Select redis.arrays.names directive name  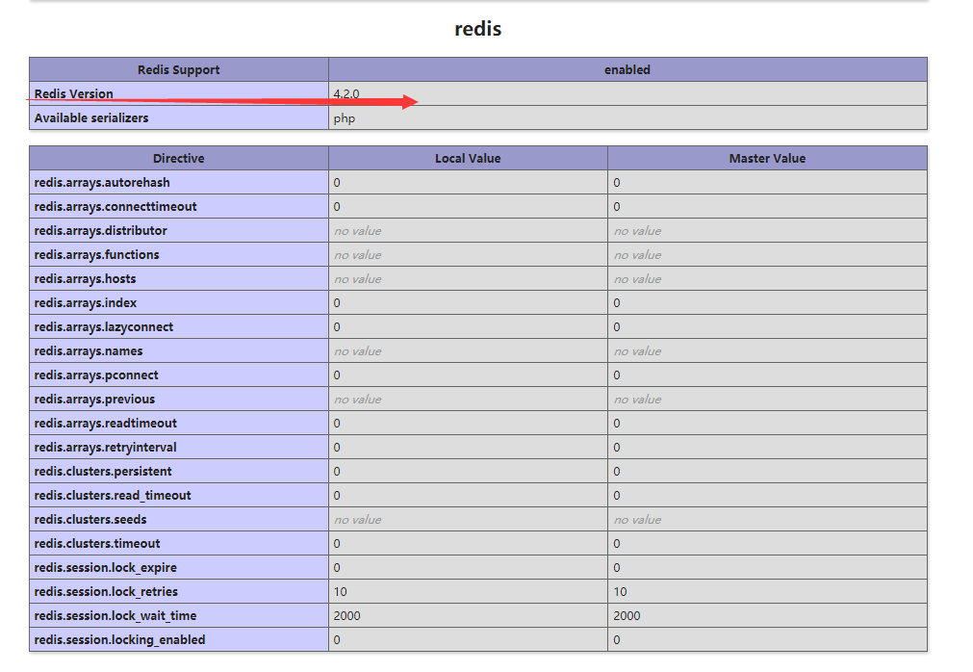89,351
